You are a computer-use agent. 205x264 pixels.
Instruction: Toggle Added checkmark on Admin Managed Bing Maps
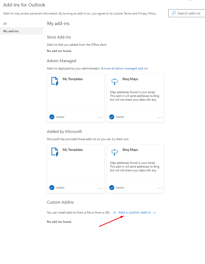click(112, 117)
